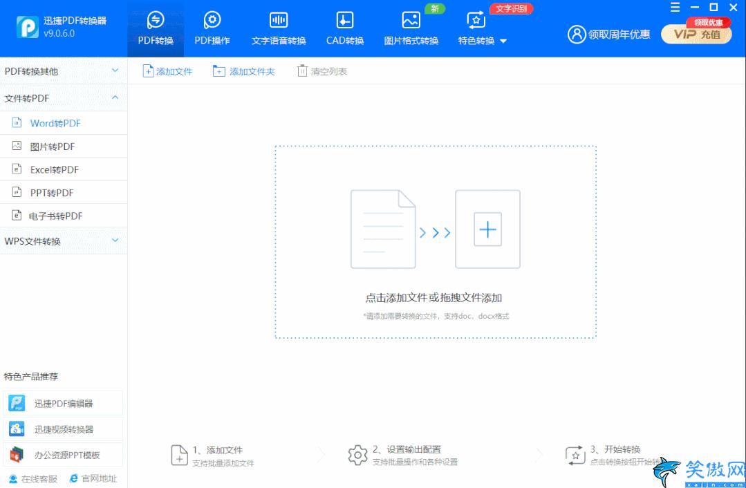Click the convert icon at step 3
Viewport: 746px width, 488px height.
575,456
